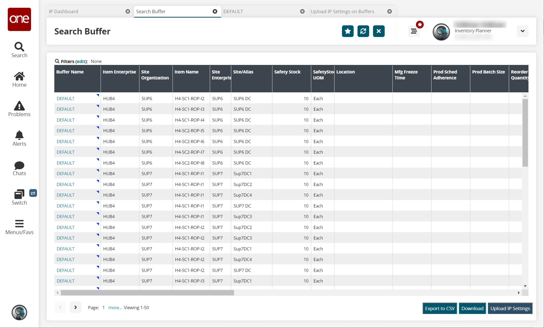Open the Problems warning icon

19,106
